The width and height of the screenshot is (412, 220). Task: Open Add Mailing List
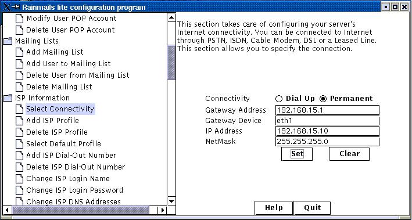[x=55, y=52]
